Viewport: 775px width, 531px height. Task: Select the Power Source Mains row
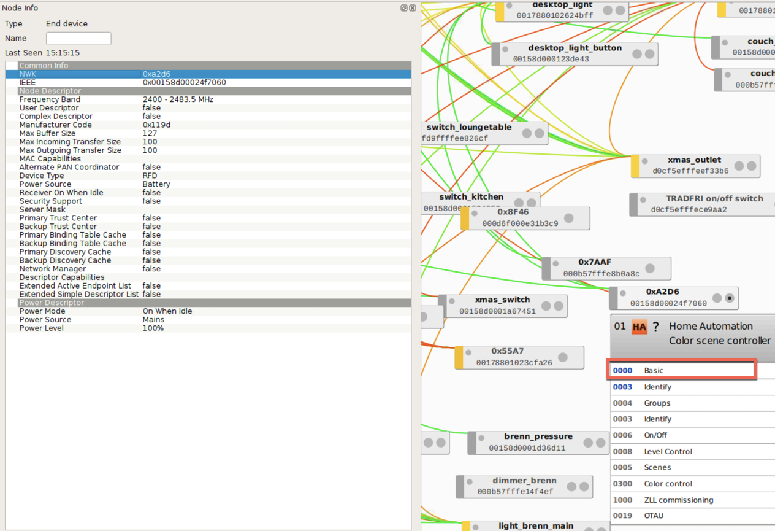[x=208, y=320]
